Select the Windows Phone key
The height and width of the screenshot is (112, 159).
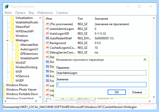pos(17,85)
